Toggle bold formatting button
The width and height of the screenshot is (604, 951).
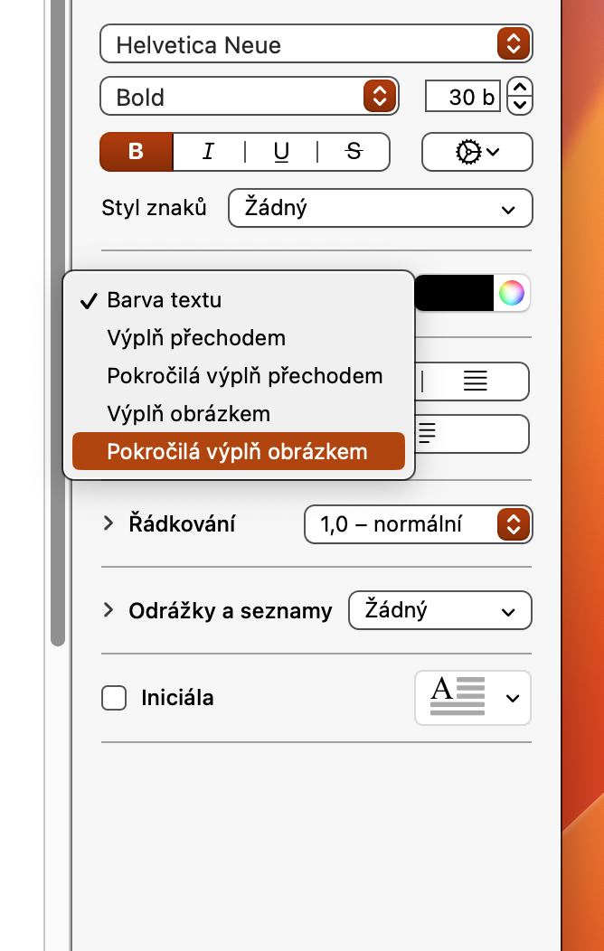[x=136, y=152]
